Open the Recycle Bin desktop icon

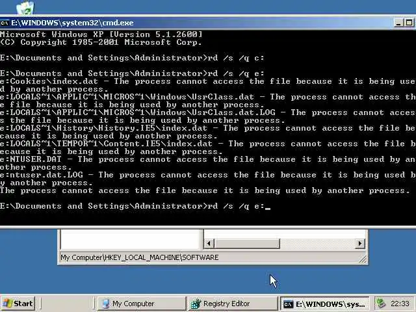(x=25, y=7)
